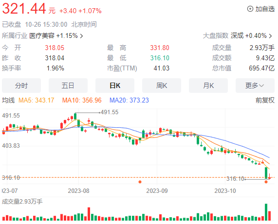
Task: Add stock via 加自选 label
Action: (x=265, y=9)
